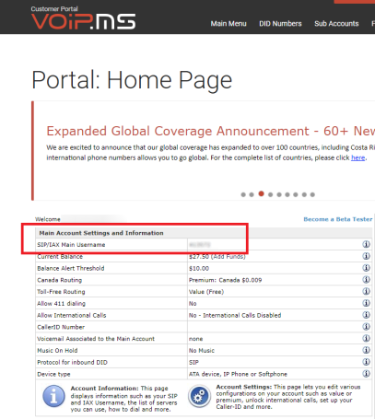Image resolution: width=375 pixels, height=419 pixels.
Task: Click the '$10.00' balance alert value
Action: pos(199,268)
